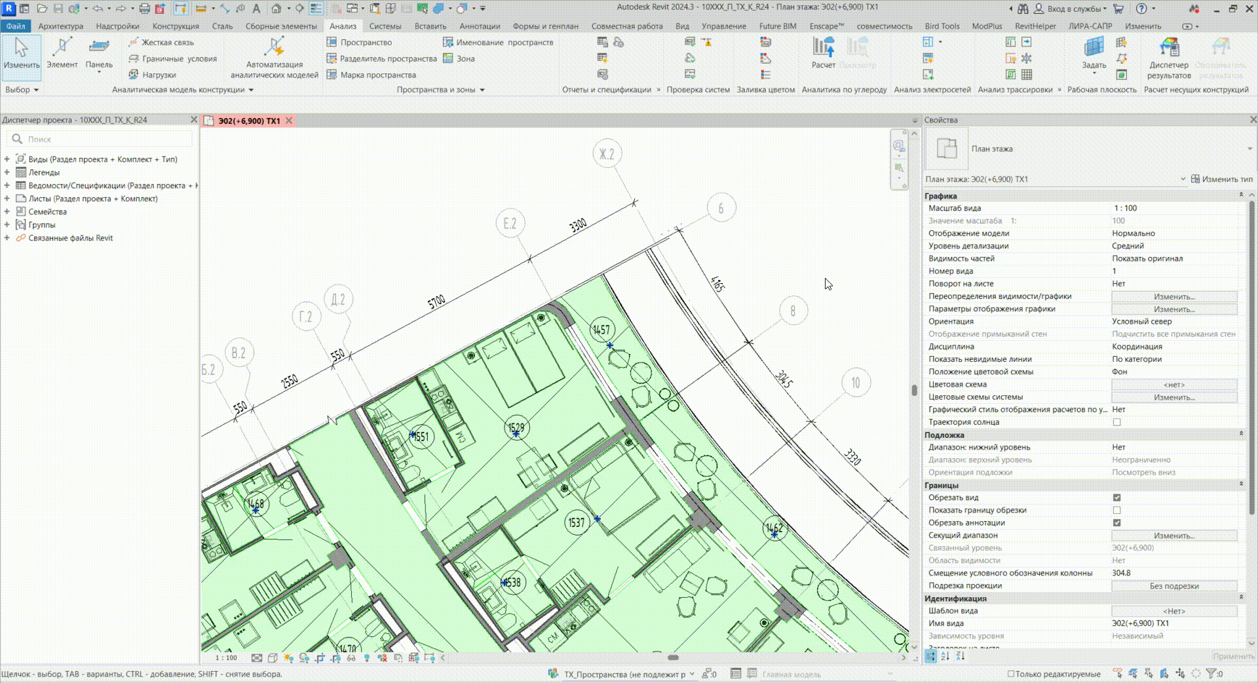1258x683 pixels.
Task: Switch to the Архитектура ribbon tab
Action: pos(60,26)
